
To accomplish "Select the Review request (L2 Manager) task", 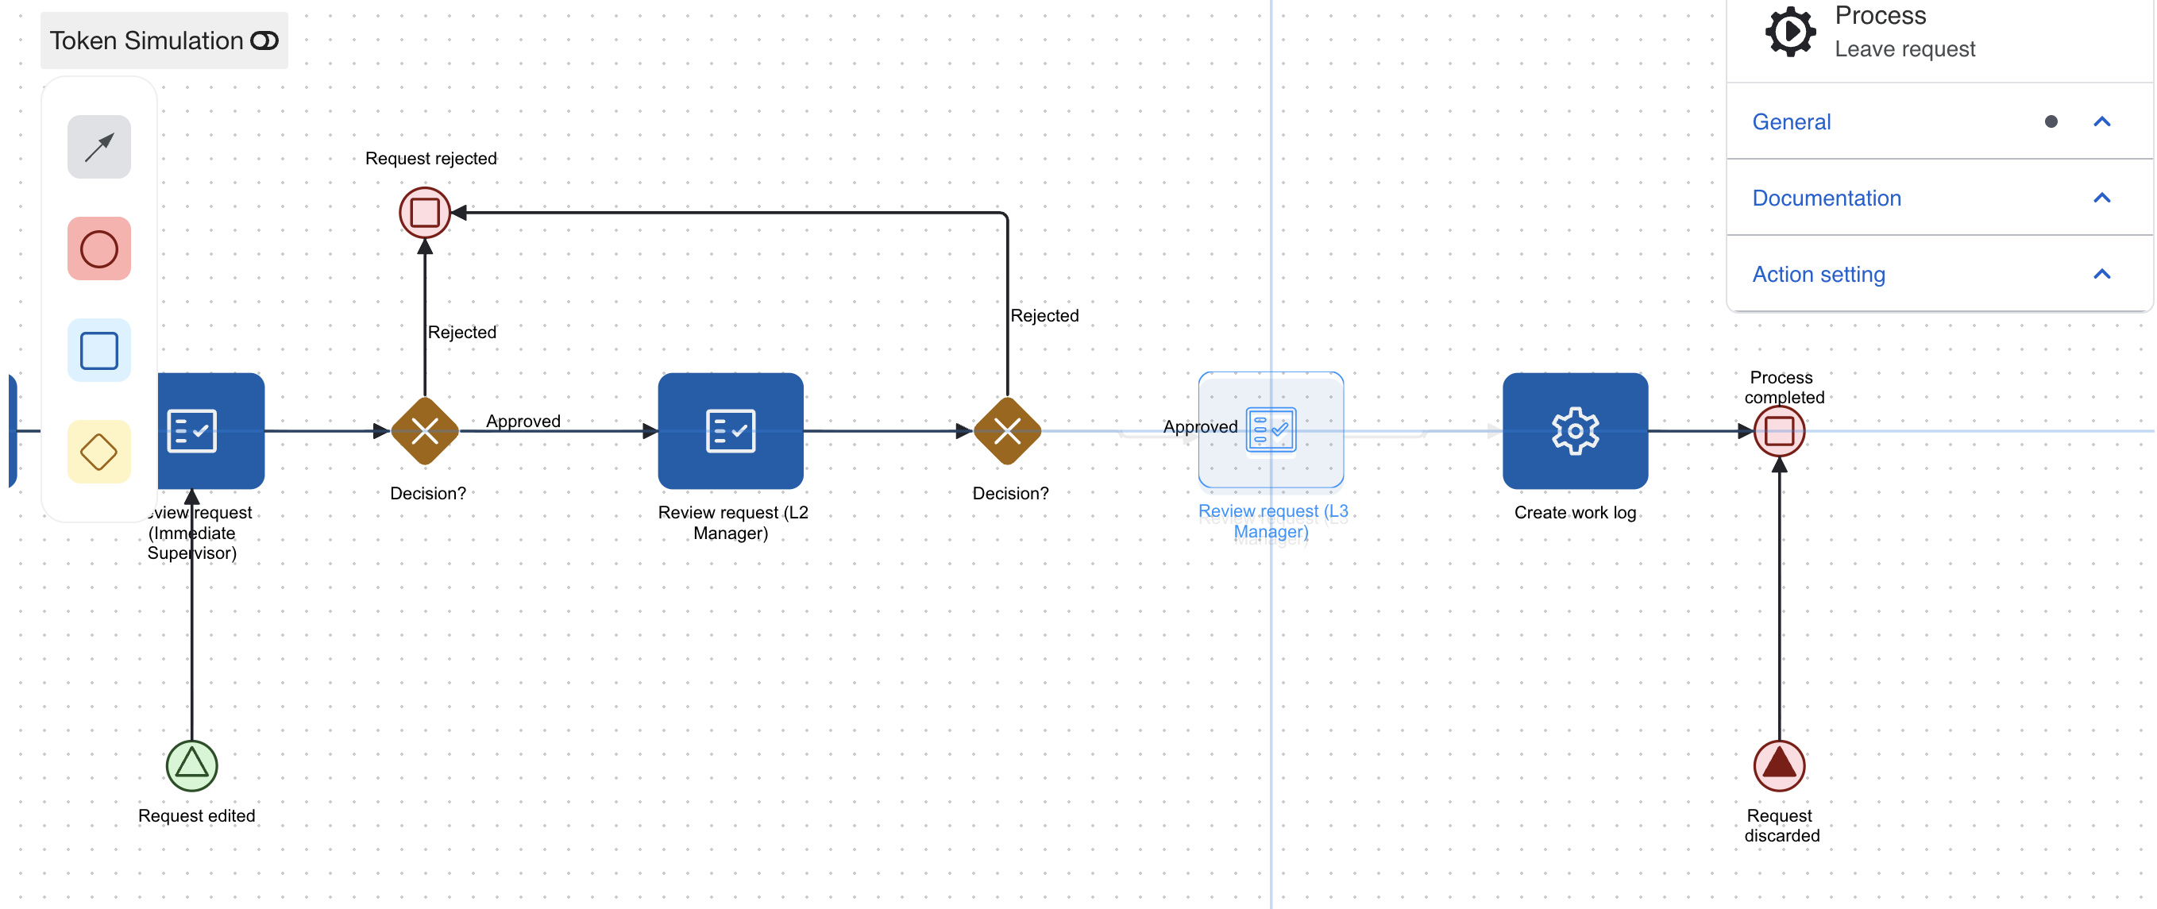I will coord(730,431).
